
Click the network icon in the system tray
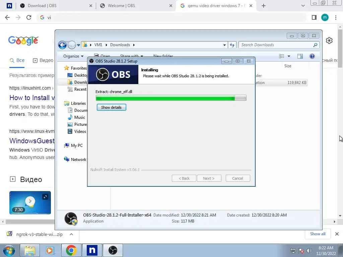tap(293, 251)
